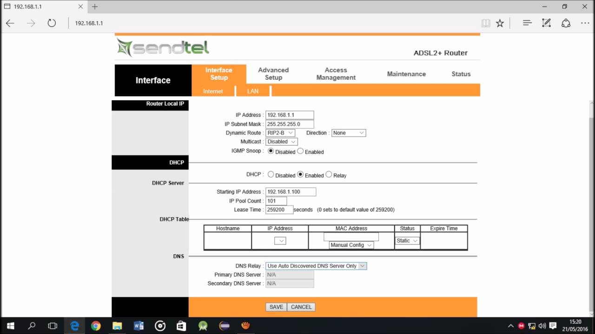The width and height of the screenshot is (595, 334).
Task: Open a new browser tab
Action: click(95, 6)
